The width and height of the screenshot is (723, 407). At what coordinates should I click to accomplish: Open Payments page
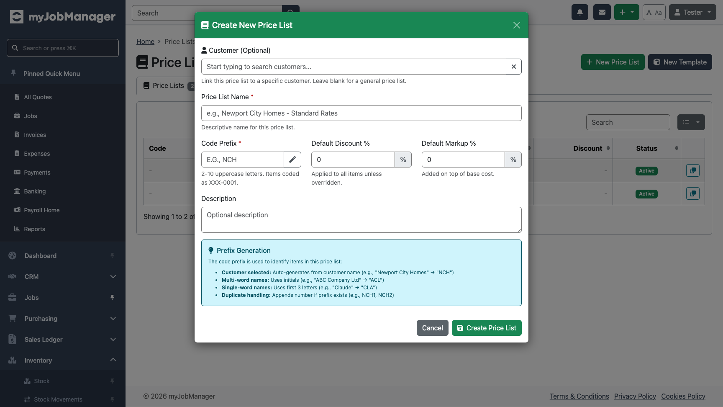pyautogui.click(x=37, y=173)
